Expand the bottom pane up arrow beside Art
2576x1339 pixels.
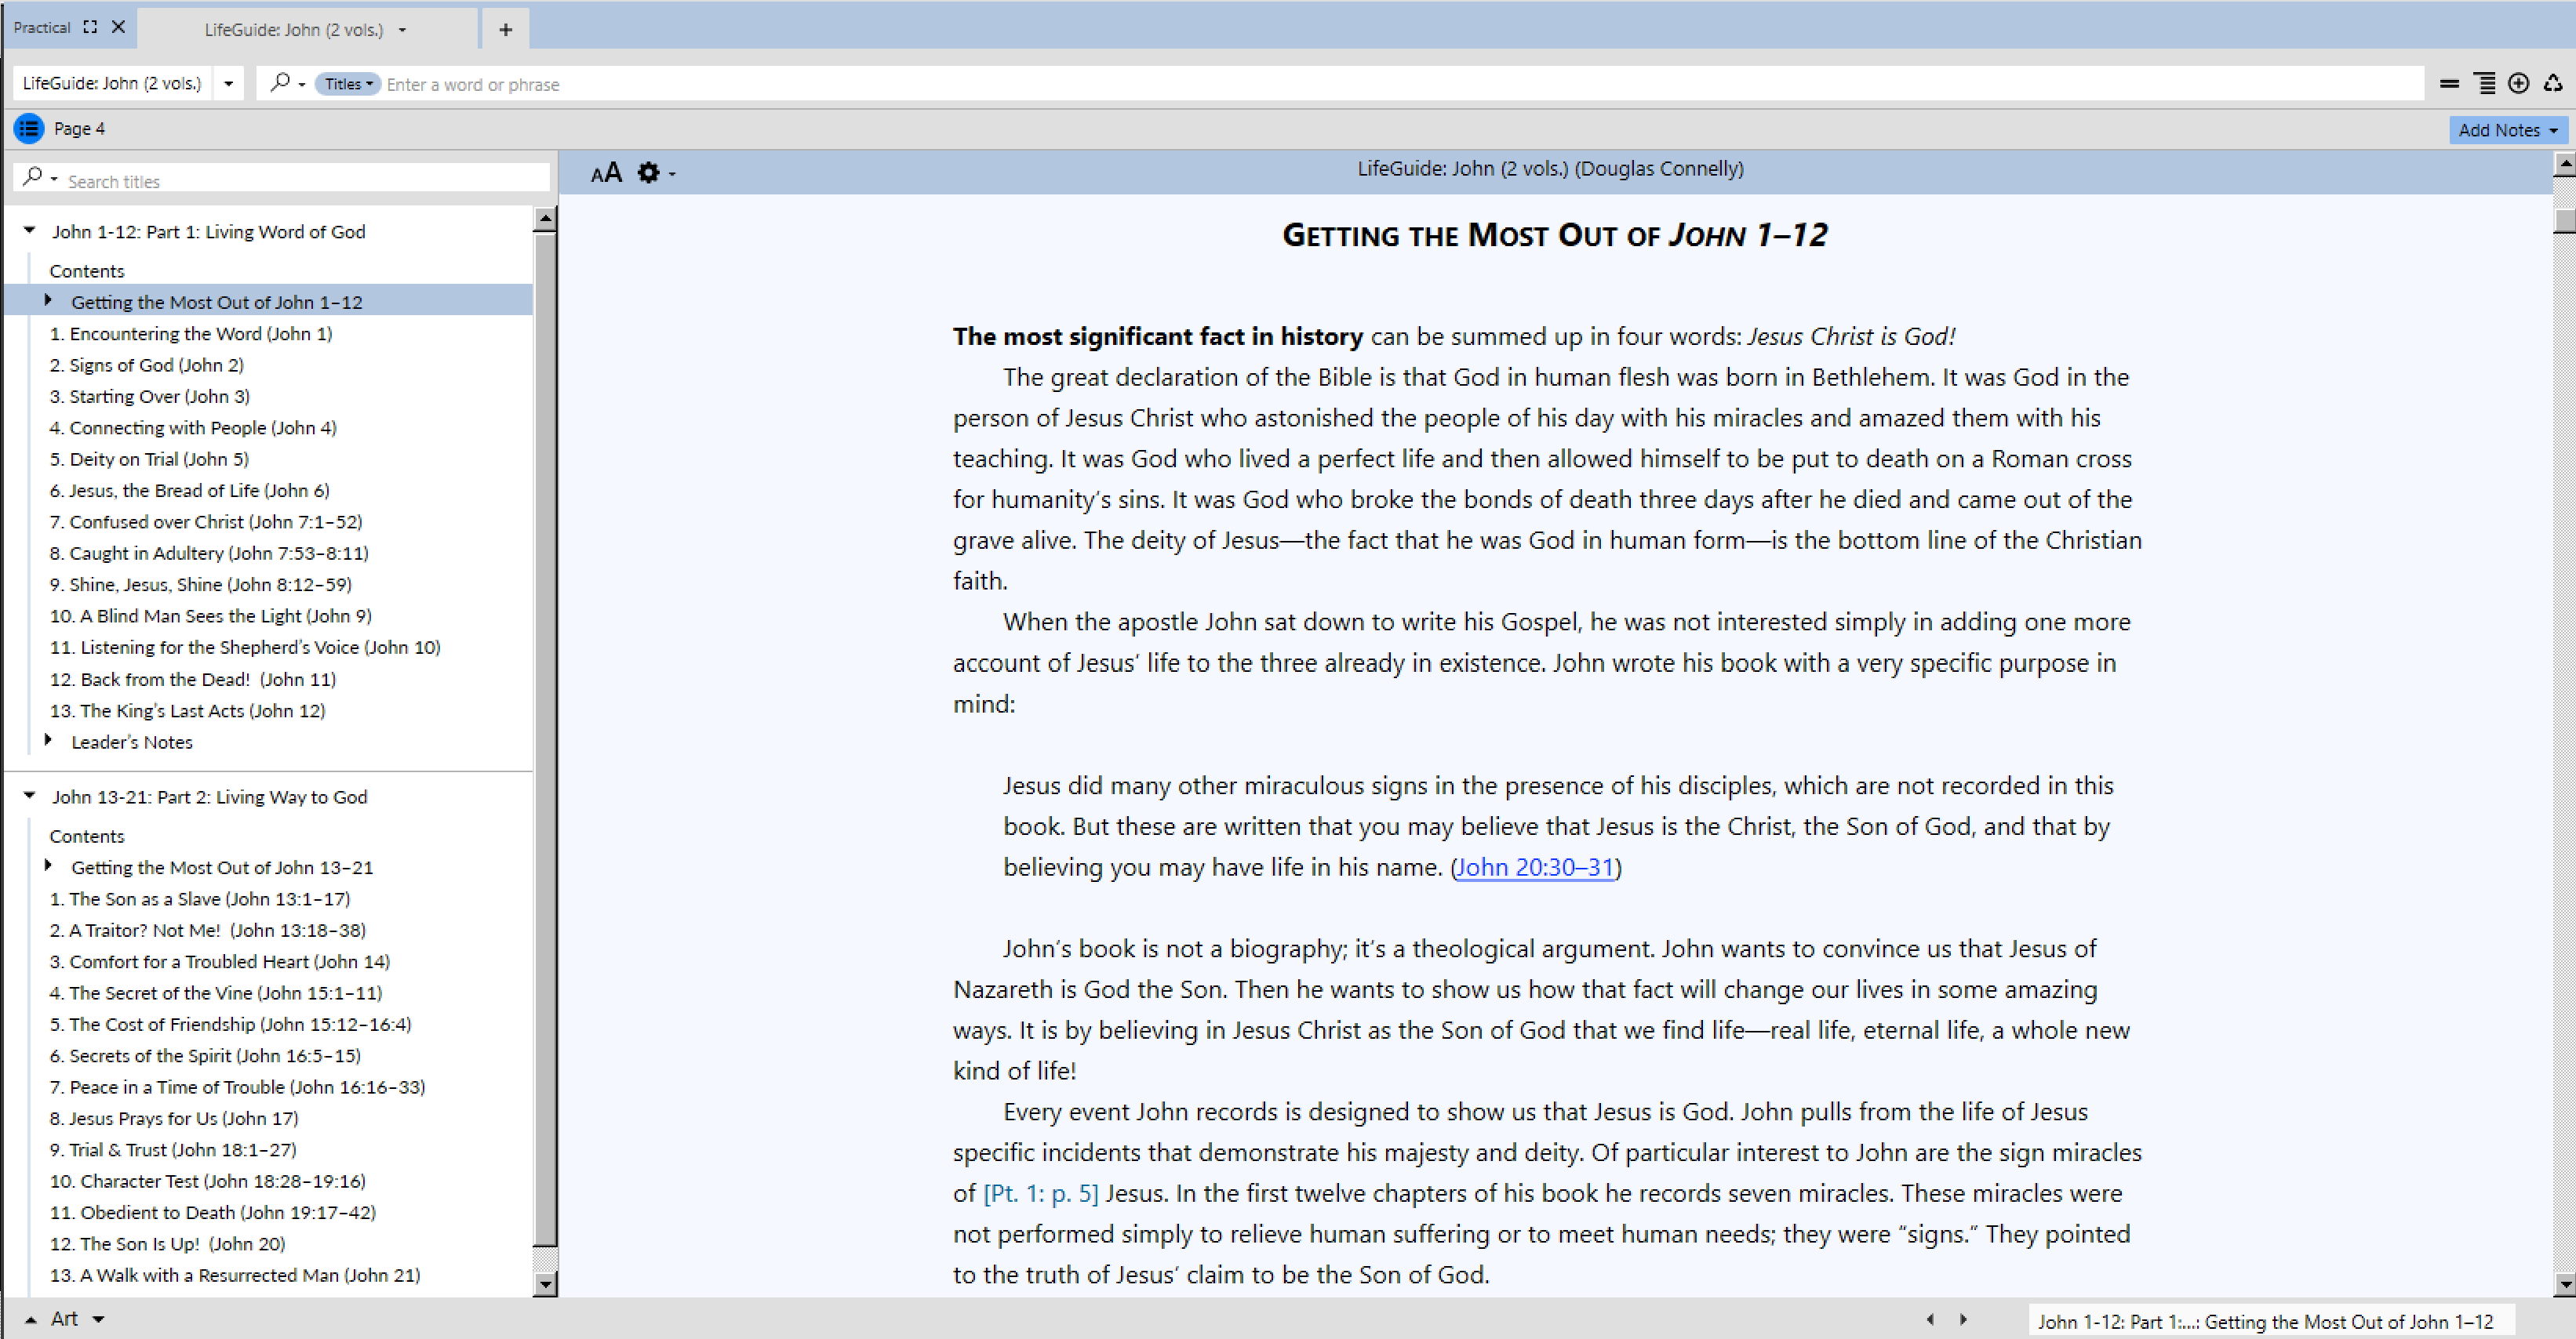click(x=31, y=1320)
